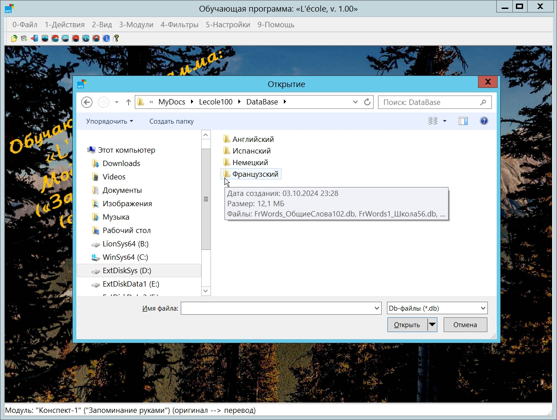Screen dimensions: 557x420
Task: Select the Французский folder
Action: tap(255, 174)
